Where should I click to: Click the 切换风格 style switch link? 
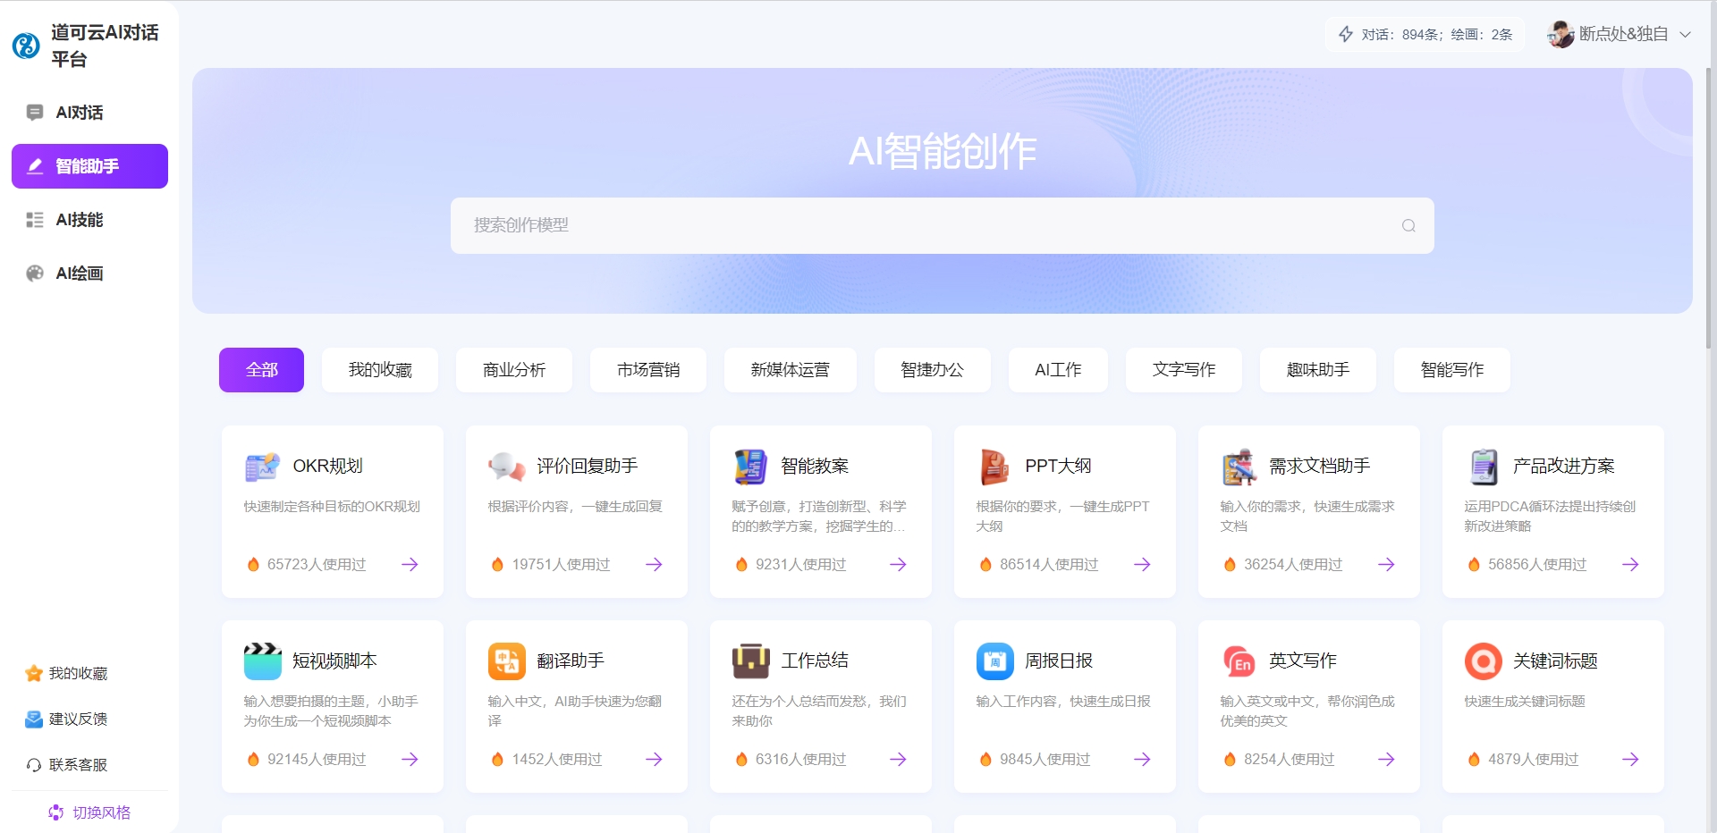tap(89, 812)
